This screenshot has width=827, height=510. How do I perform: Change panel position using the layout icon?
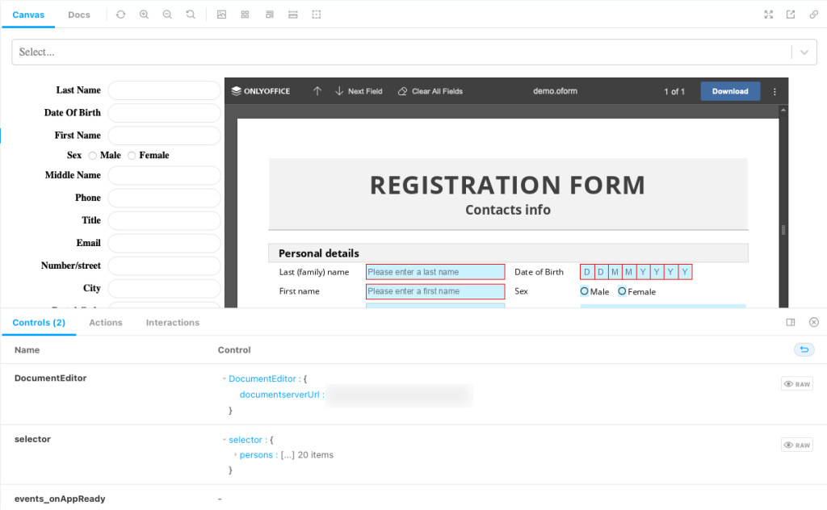click(x=790, y=322)
